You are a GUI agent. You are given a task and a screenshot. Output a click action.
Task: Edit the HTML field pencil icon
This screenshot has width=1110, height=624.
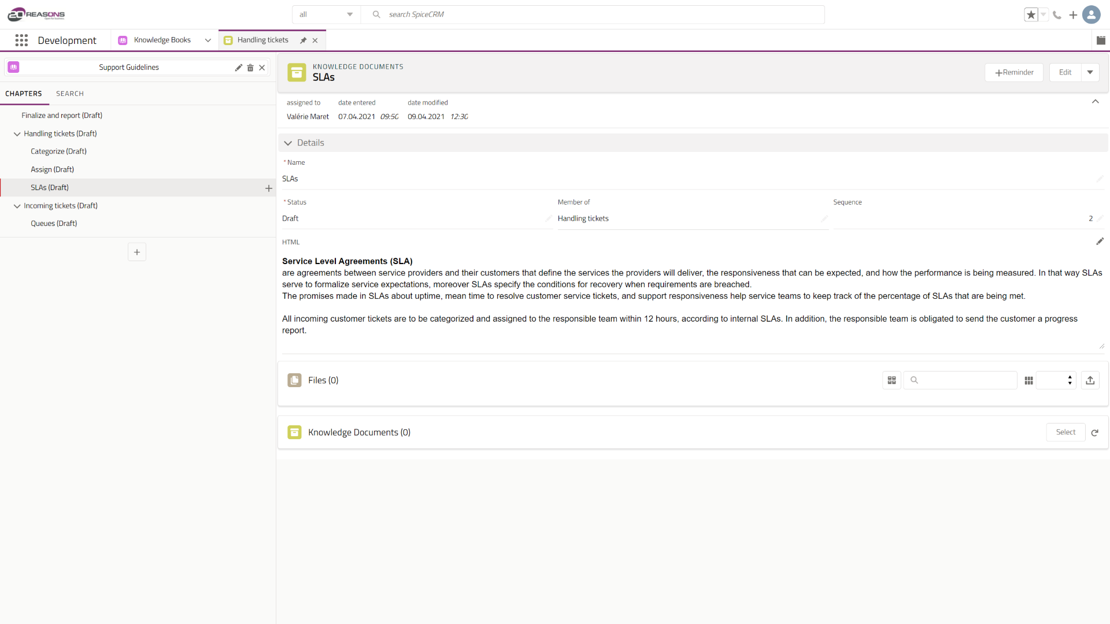(1100, 242)
